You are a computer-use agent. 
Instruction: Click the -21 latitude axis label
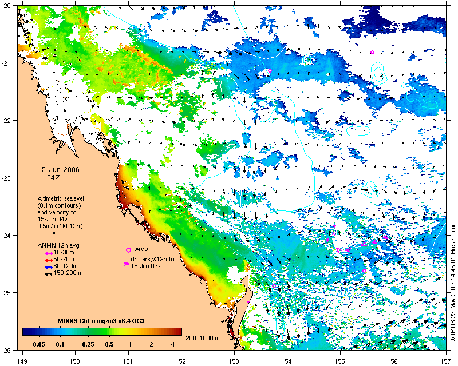coord(6,63)
